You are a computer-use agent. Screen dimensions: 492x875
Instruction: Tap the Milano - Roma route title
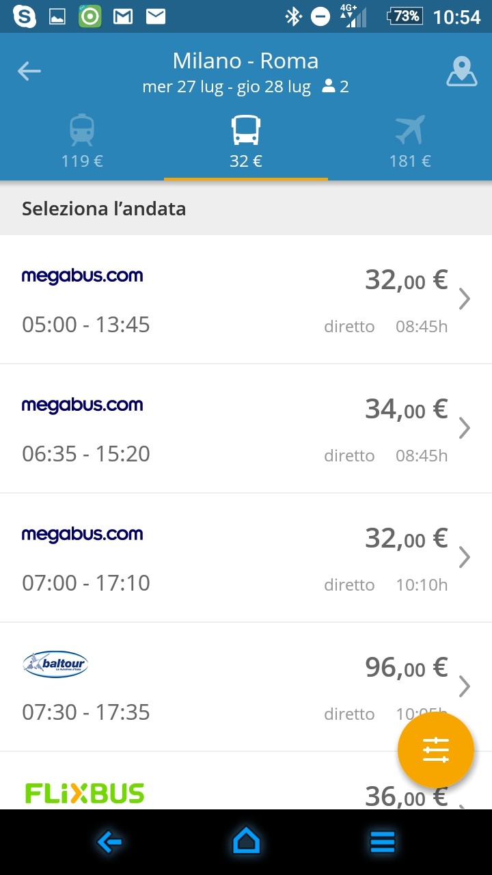tap(245, 61)
